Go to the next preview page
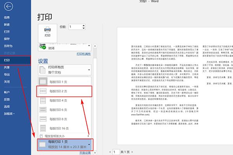Image resolution: width=233 pixels, height=155 pixels. tap(132, 152)
